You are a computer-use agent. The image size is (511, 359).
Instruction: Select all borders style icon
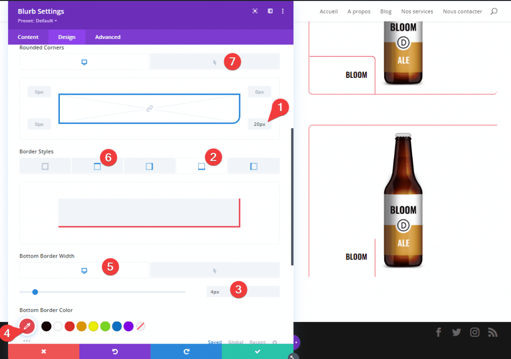point(45,166)
